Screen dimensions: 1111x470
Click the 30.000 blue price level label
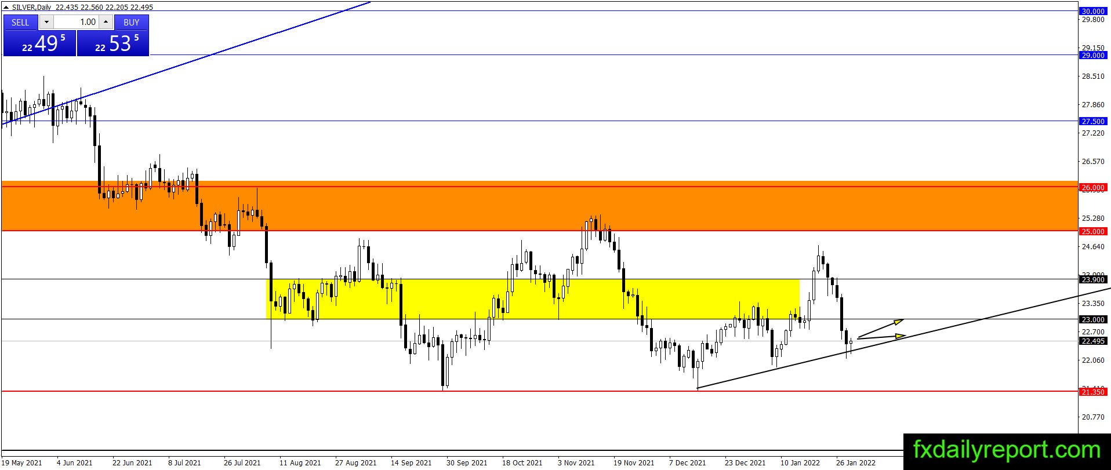pos(1094,11)
